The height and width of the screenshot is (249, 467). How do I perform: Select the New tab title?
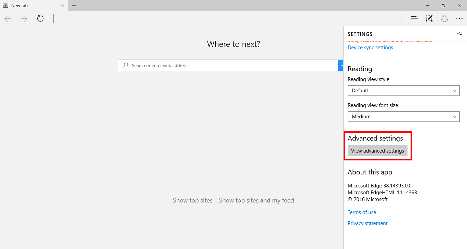[x=19, y=5]
